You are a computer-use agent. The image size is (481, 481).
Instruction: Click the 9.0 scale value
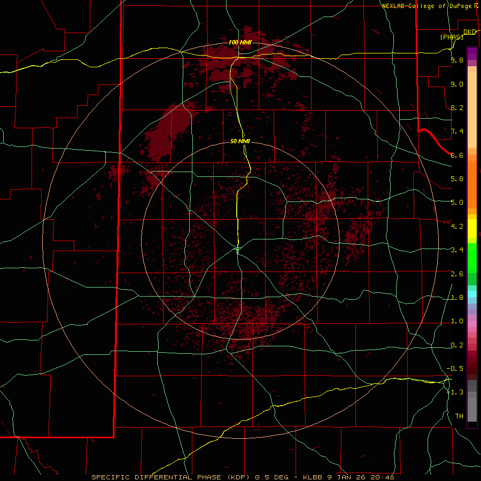coord(457,84)
